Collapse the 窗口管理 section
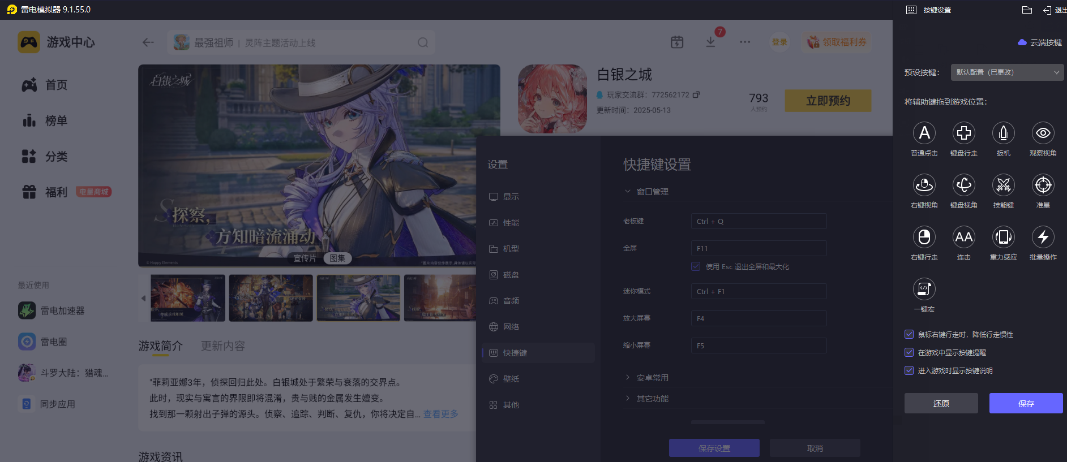Image resolution: width=1067 pixels, height=462 pixels. (x=646, y=192)
